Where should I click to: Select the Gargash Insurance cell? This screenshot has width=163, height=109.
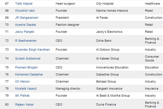109,89
